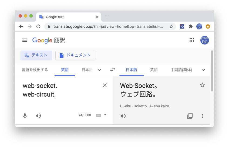
Task: Open the translation more options menu
Action: pos(202,116)
